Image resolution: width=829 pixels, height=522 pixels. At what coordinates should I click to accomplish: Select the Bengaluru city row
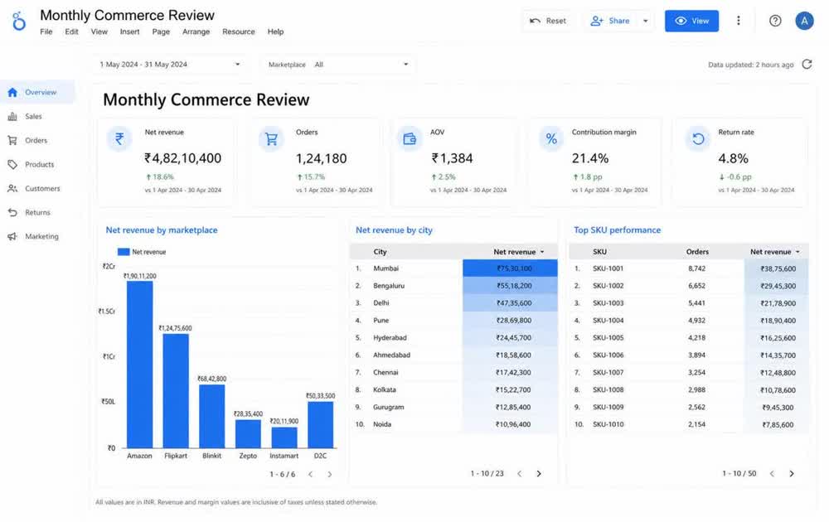[x=453, y=286]
